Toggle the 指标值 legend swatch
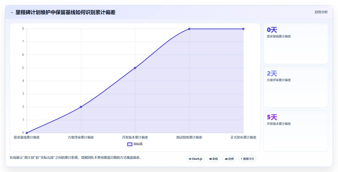Image resolution: width=338 pixels, height=172 pixels. 130,144
